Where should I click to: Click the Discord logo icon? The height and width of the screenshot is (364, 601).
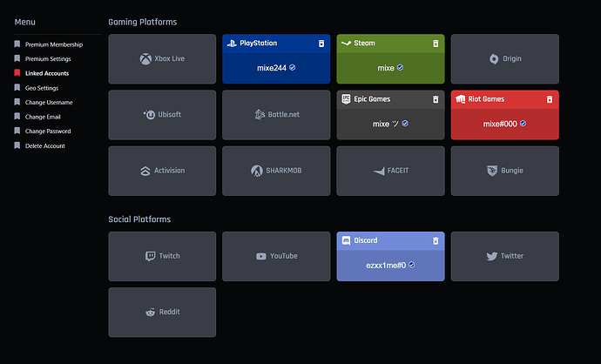[346, 240]
